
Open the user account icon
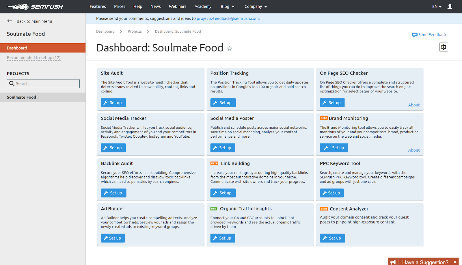point(450,6)
